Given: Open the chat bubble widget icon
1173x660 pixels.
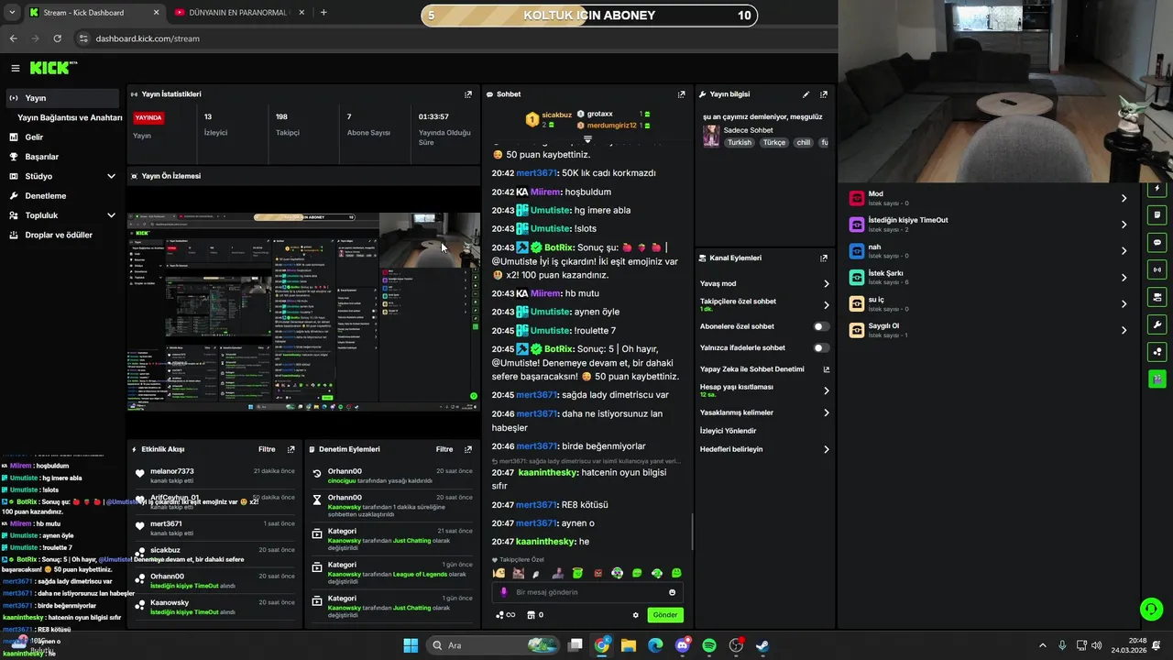Looking at the screenshot, I should click(1157, 243).
